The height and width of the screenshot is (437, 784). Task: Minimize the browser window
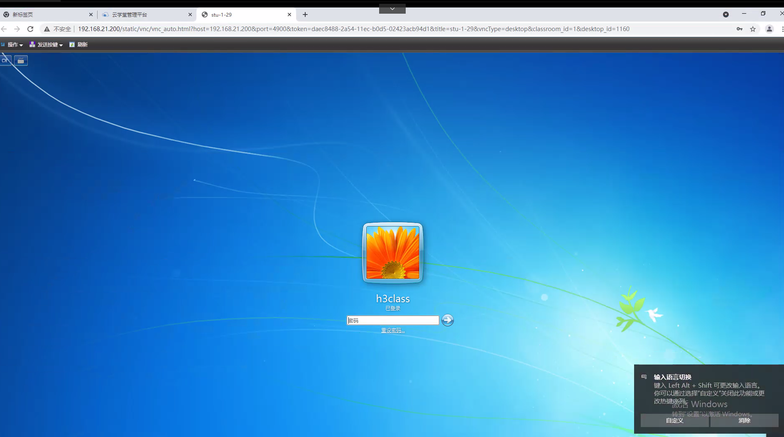(x=744, y=14)
